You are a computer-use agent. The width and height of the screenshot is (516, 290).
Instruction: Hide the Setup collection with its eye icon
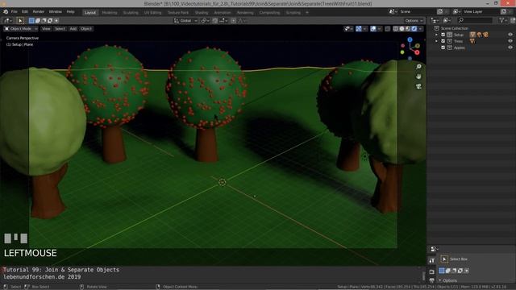pyautogui.click(x=510, y=35)
